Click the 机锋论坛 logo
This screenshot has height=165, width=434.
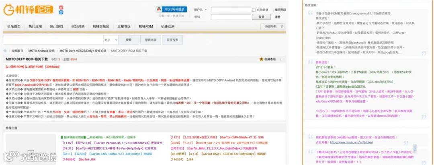point(28,10)
